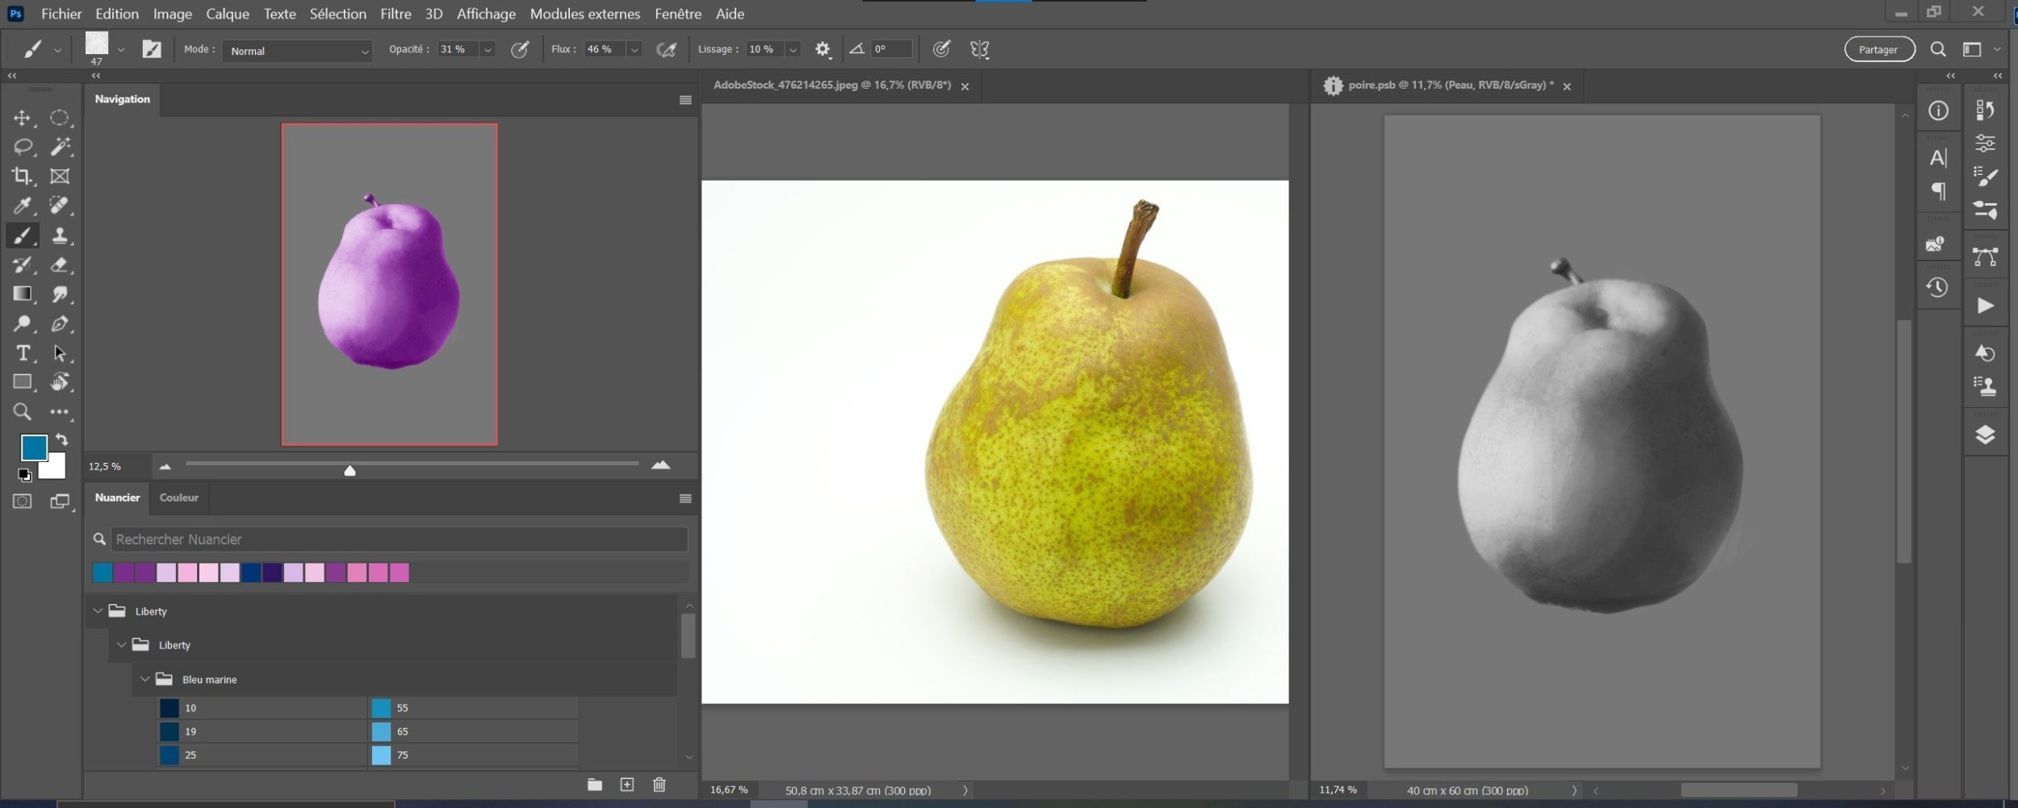
Task: Open the Layers panel icon
Action: (1985, 435)
